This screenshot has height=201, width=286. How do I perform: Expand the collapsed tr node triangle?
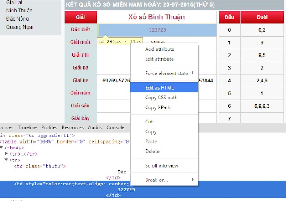(6, 153)
